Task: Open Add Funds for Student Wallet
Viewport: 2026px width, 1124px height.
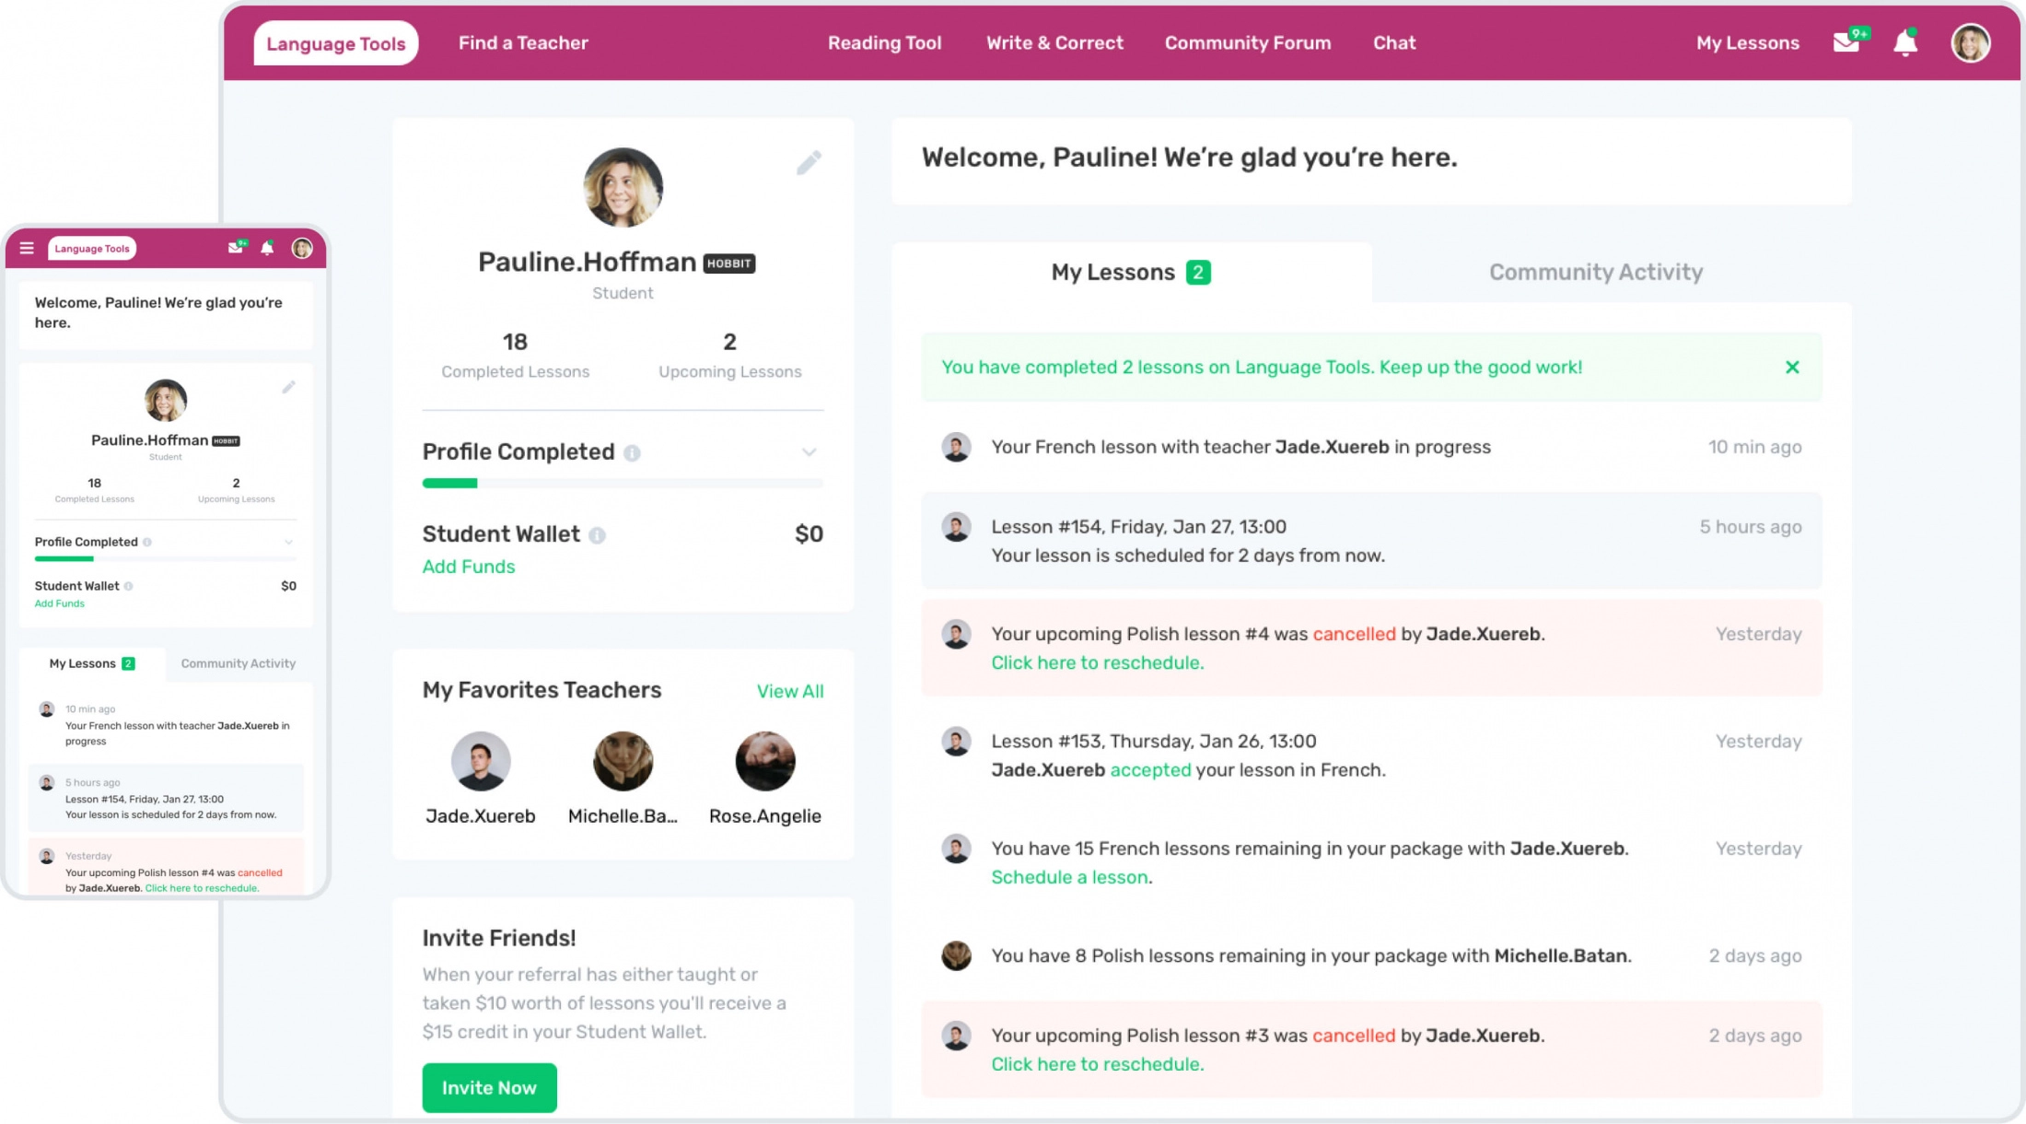Action: point(468,567)
